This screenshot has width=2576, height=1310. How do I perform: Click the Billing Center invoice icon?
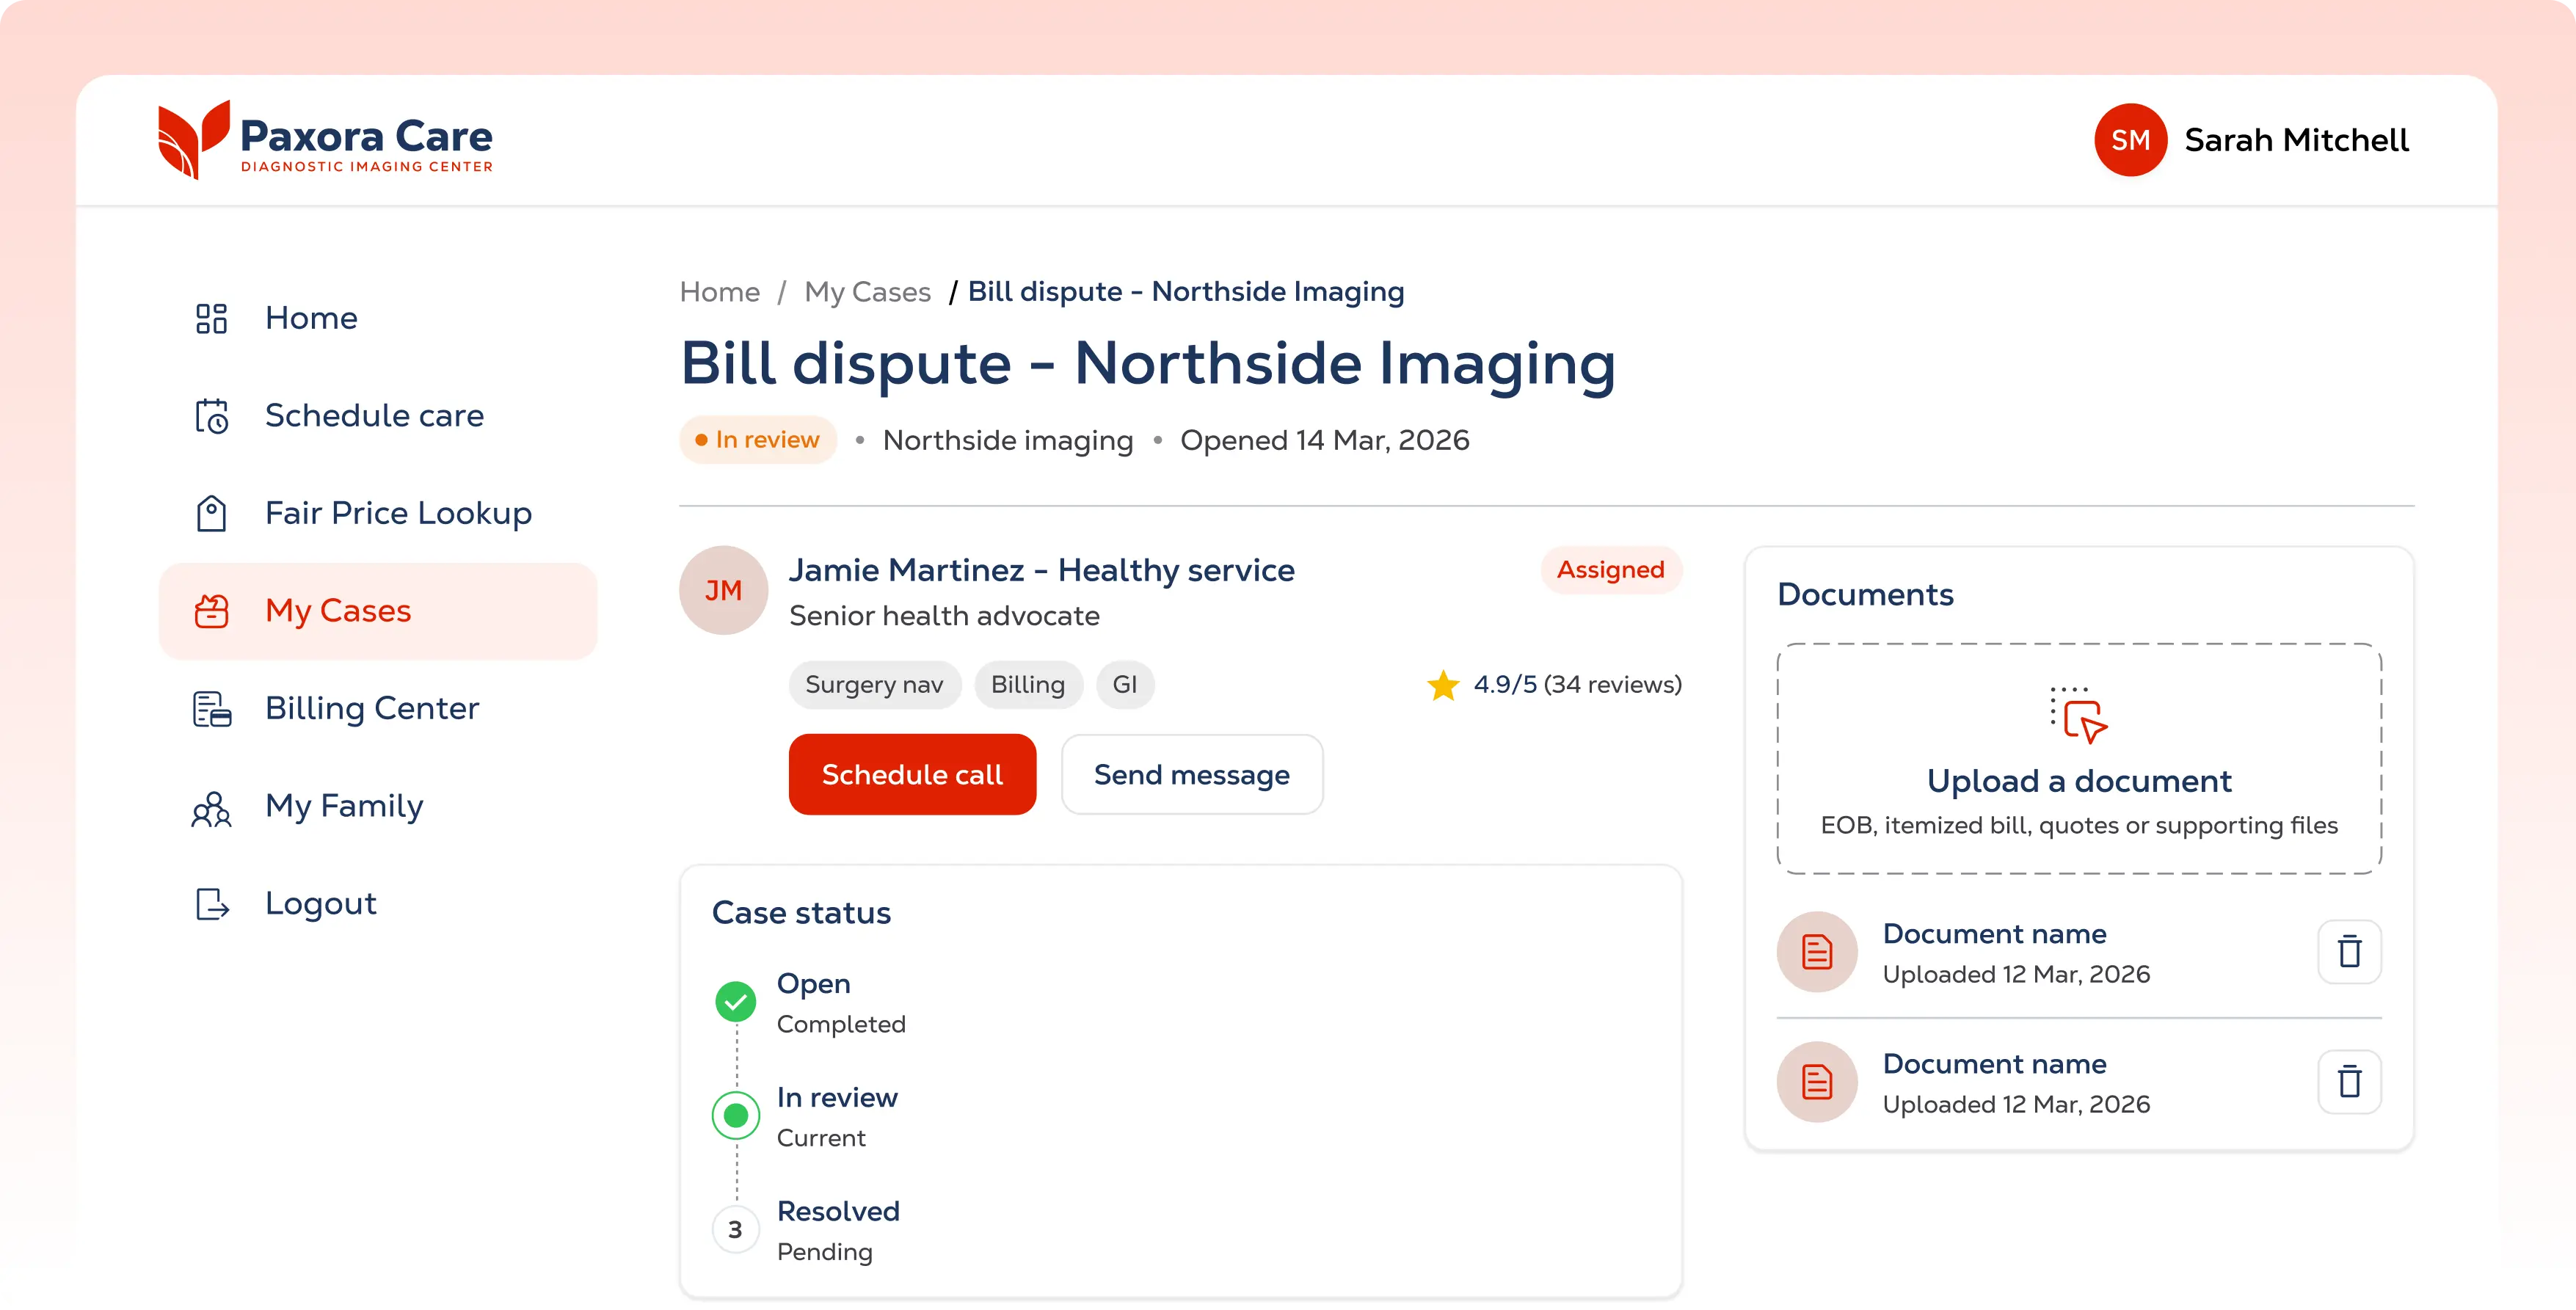[211, 709]
